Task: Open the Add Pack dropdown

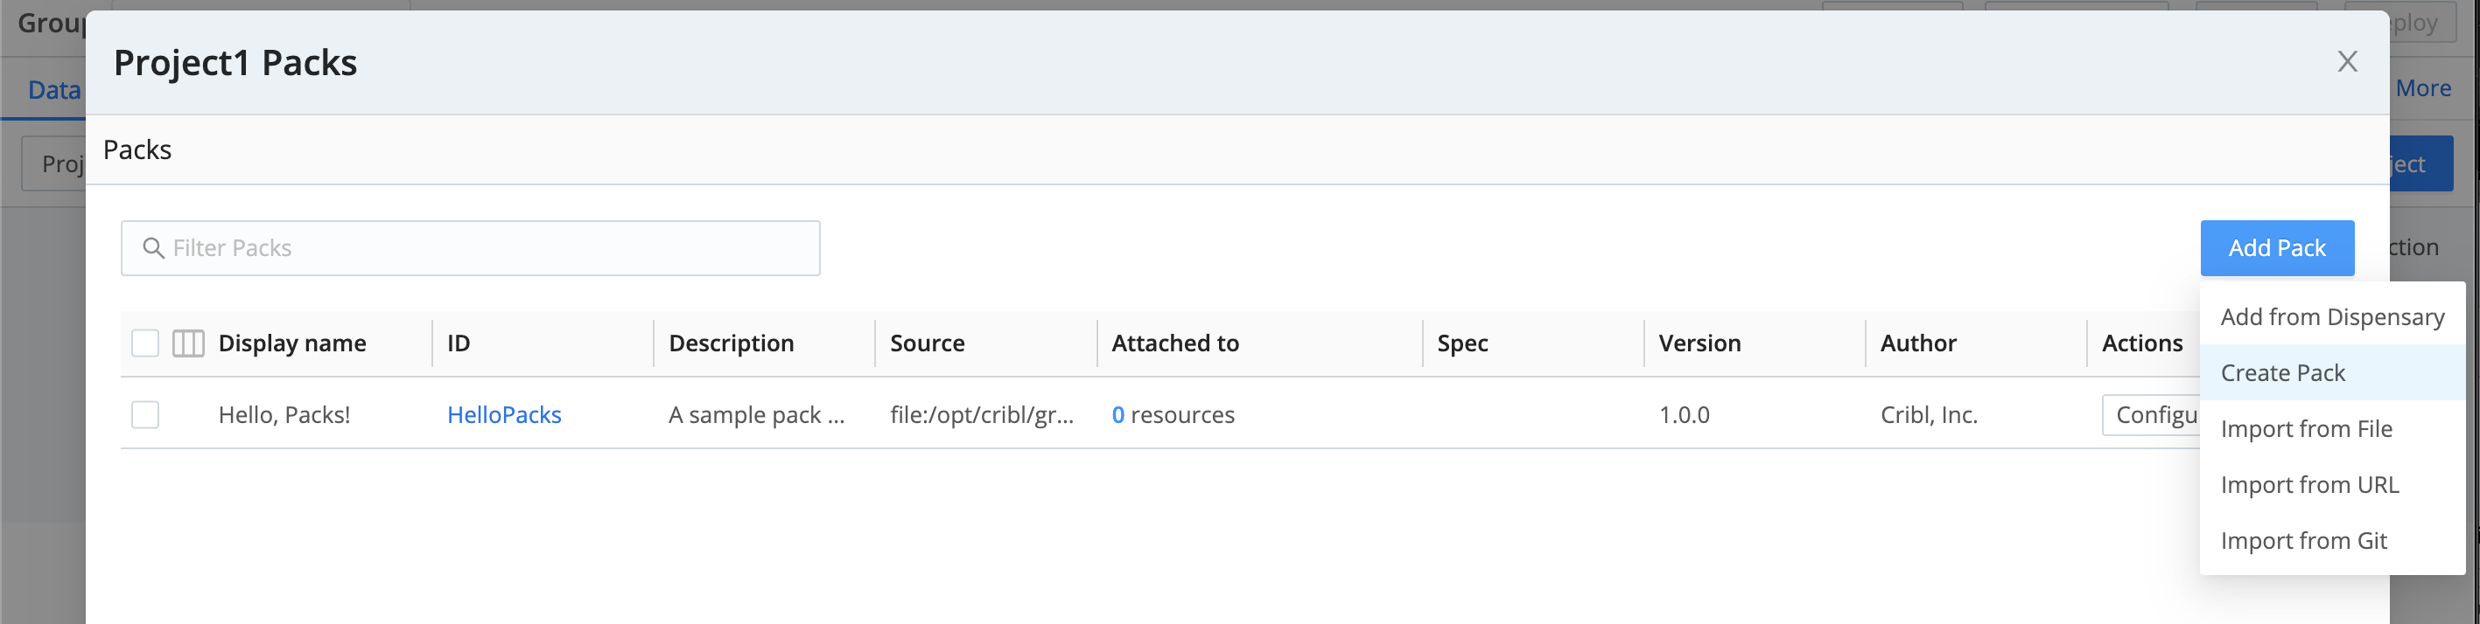Action: 2276,248
